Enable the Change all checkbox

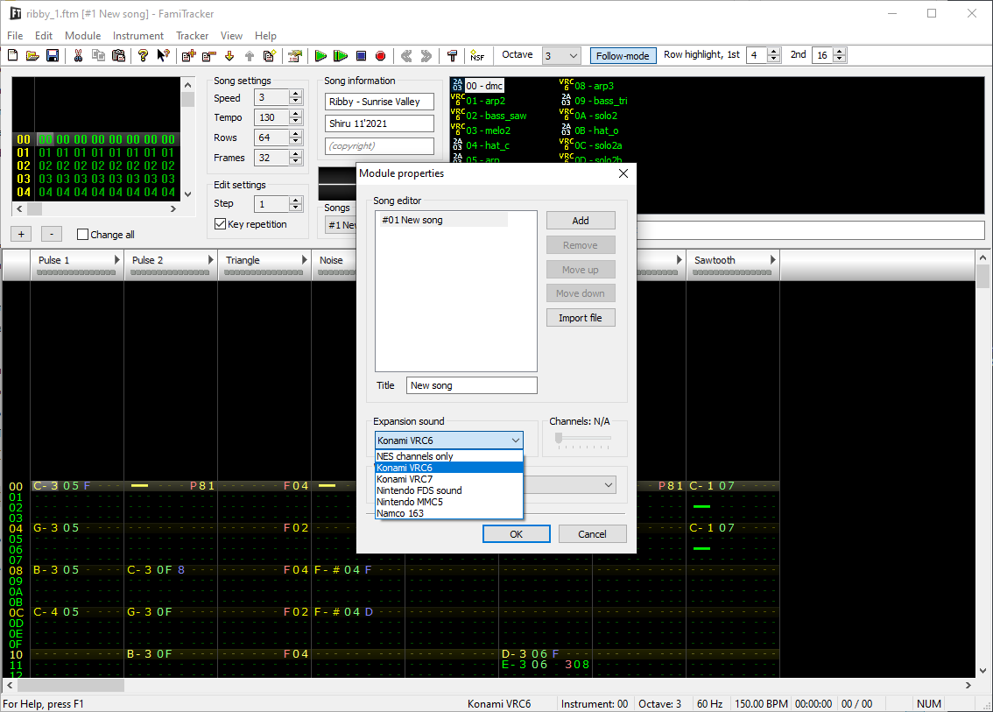pos(82,235)
